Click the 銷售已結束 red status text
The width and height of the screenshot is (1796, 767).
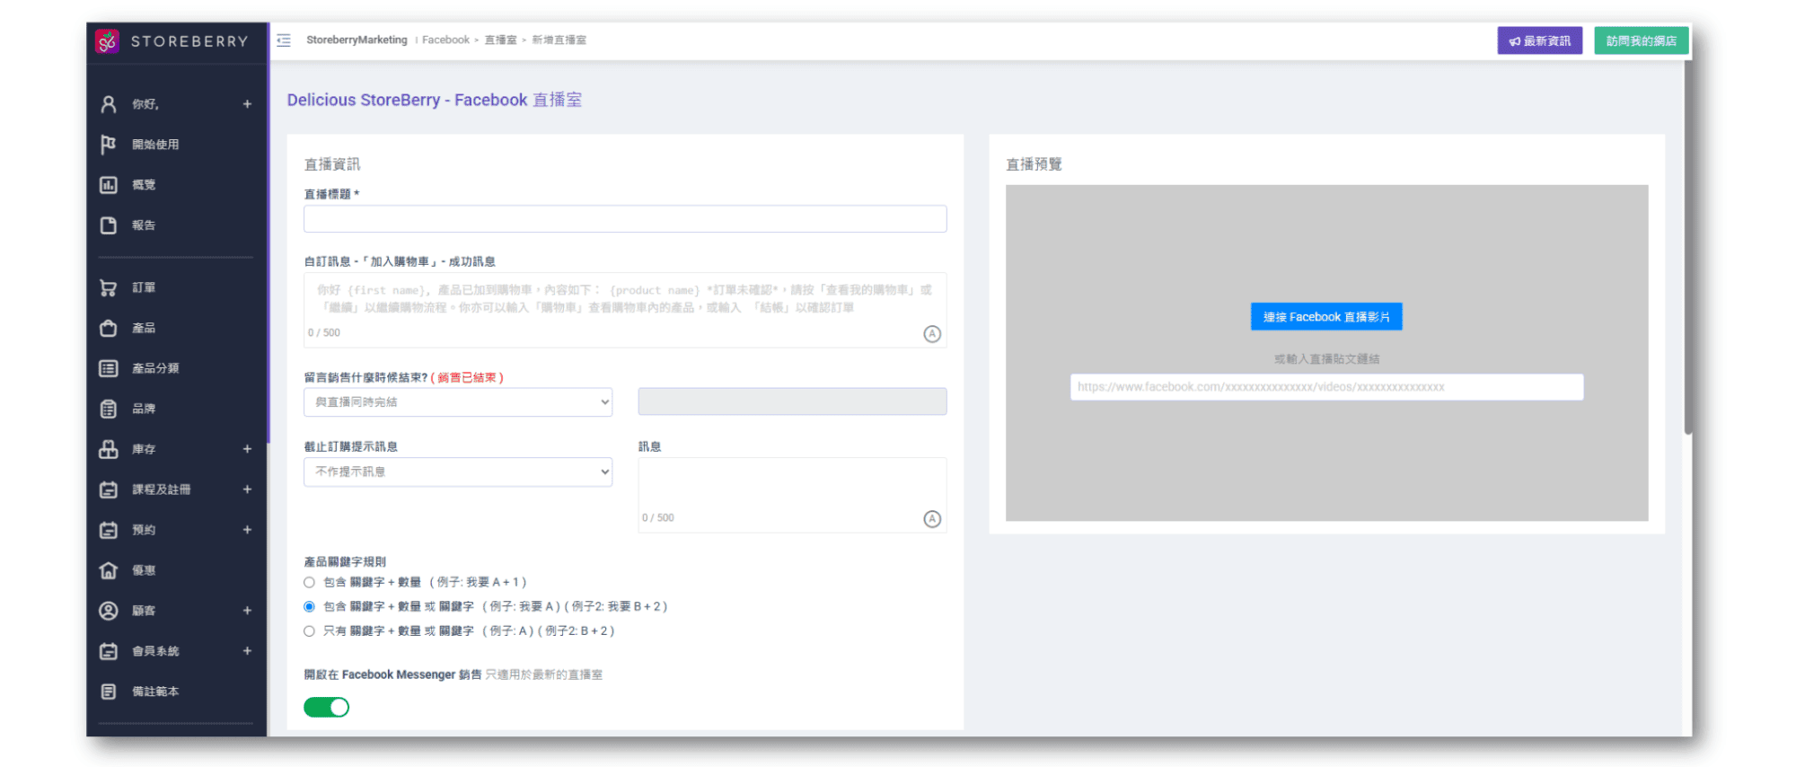(x=467, y=377)
